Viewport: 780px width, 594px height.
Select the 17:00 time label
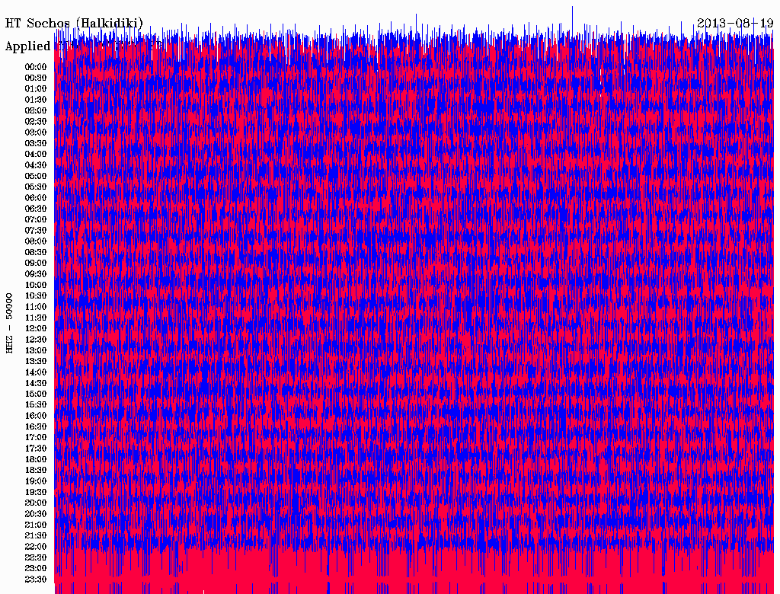[35, 438]
